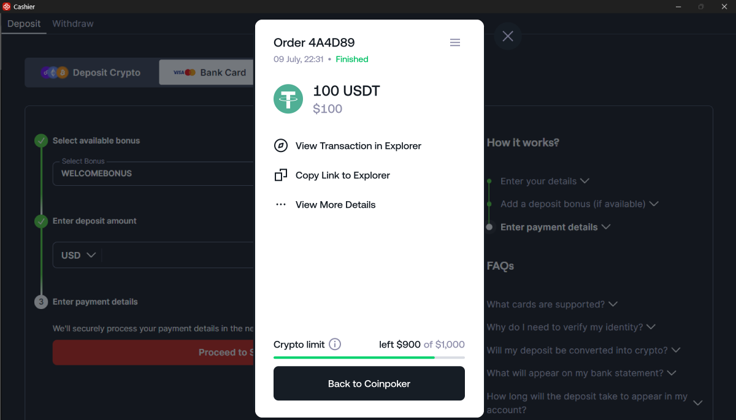Open the USD currency dropdown
The width and height of the screenshot is (736, 420).
click(x=79, y=255)
